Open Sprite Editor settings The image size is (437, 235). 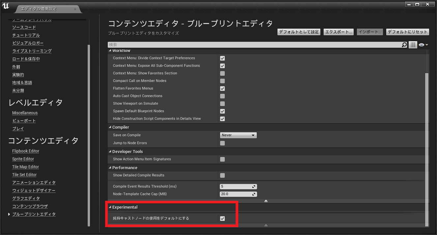(23, 159)
